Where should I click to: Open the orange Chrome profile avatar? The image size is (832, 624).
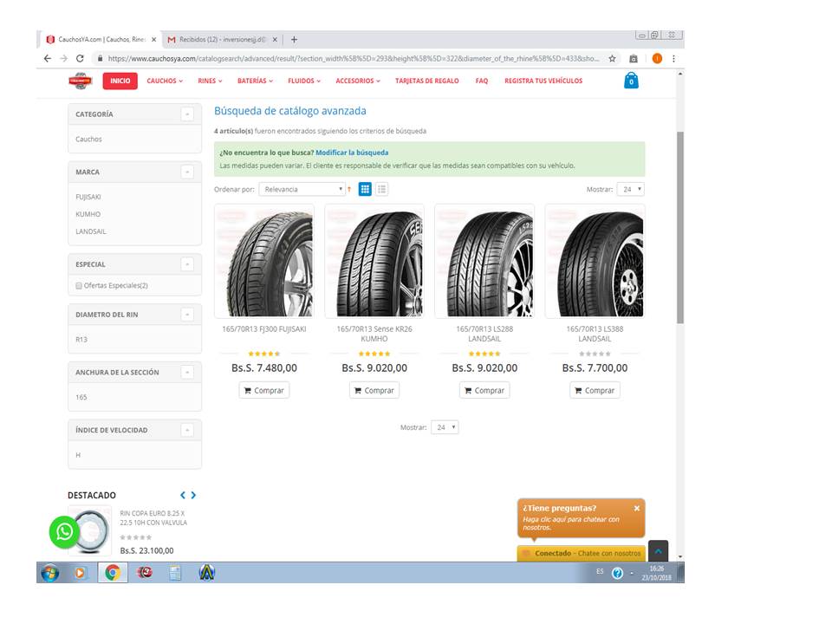pyautogui.click(x=657, y=58)
